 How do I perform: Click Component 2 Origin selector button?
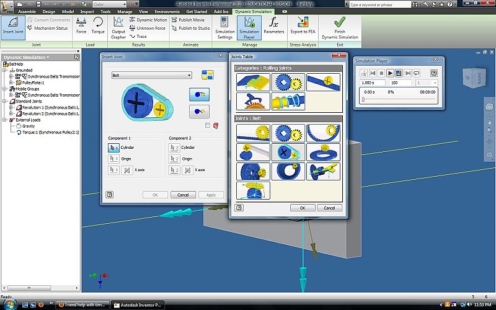click(x=174, y=159)
